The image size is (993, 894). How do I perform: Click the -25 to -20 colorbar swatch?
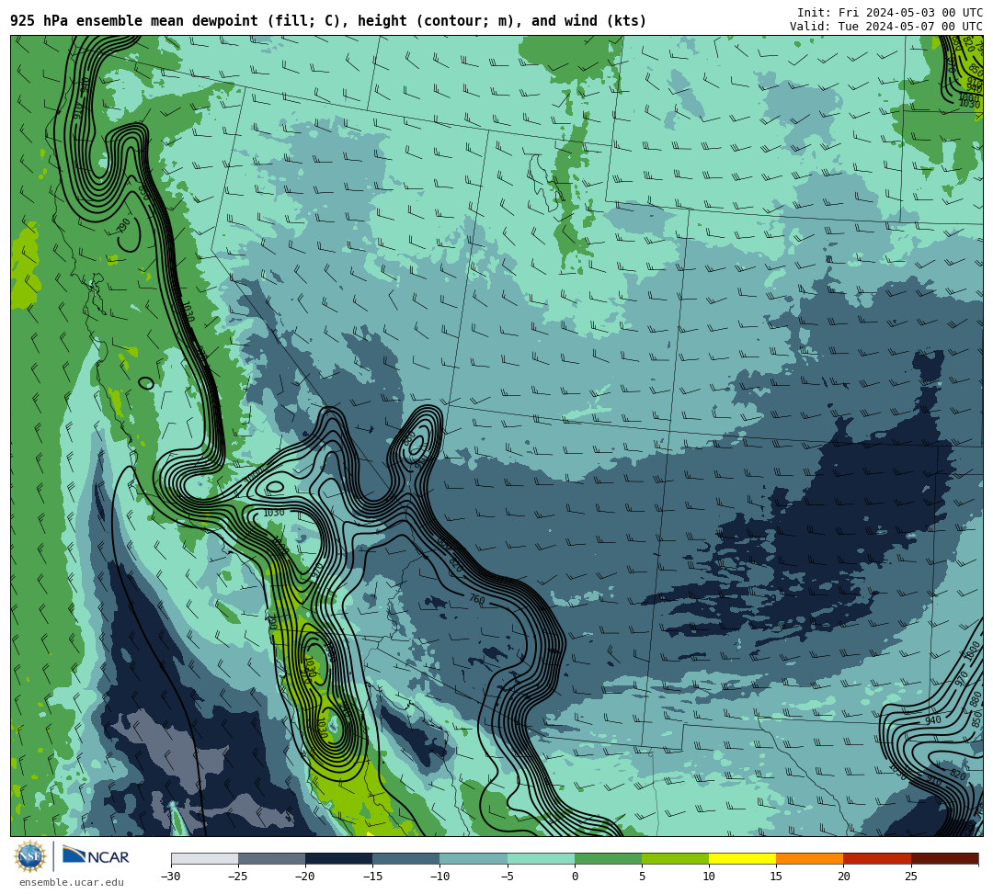271,858
